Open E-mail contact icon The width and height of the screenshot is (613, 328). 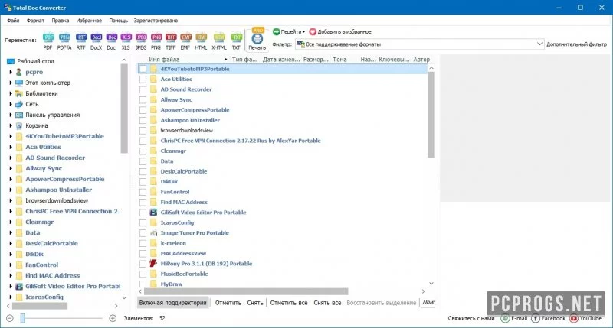click(x=505, y=318)
